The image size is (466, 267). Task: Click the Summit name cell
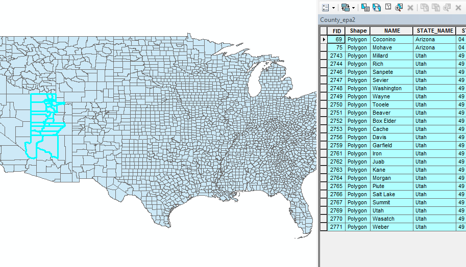pos(391,202)
